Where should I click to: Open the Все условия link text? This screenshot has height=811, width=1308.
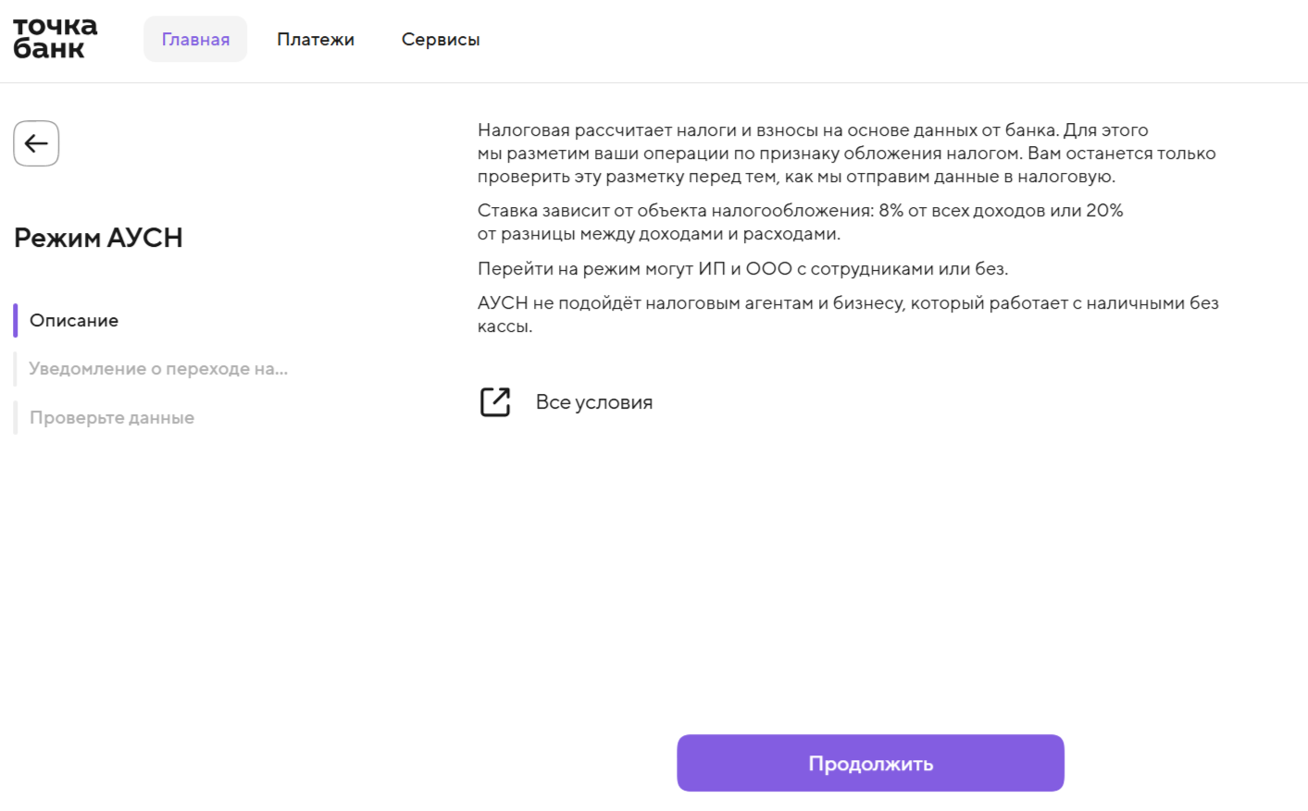[594, 402]
